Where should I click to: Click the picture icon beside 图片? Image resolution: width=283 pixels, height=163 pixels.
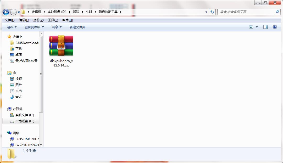click(12, 85)
